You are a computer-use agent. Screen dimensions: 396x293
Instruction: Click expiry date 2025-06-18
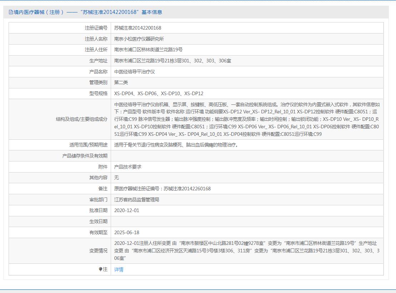point(126,232)
